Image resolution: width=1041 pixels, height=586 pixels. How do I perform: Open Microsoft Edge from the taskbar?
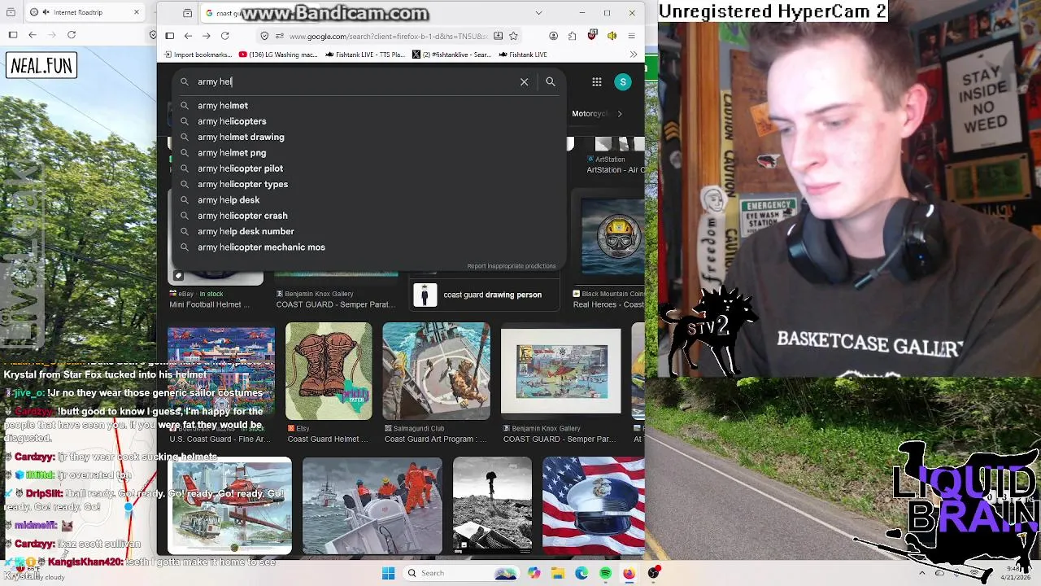click(581, 573)
